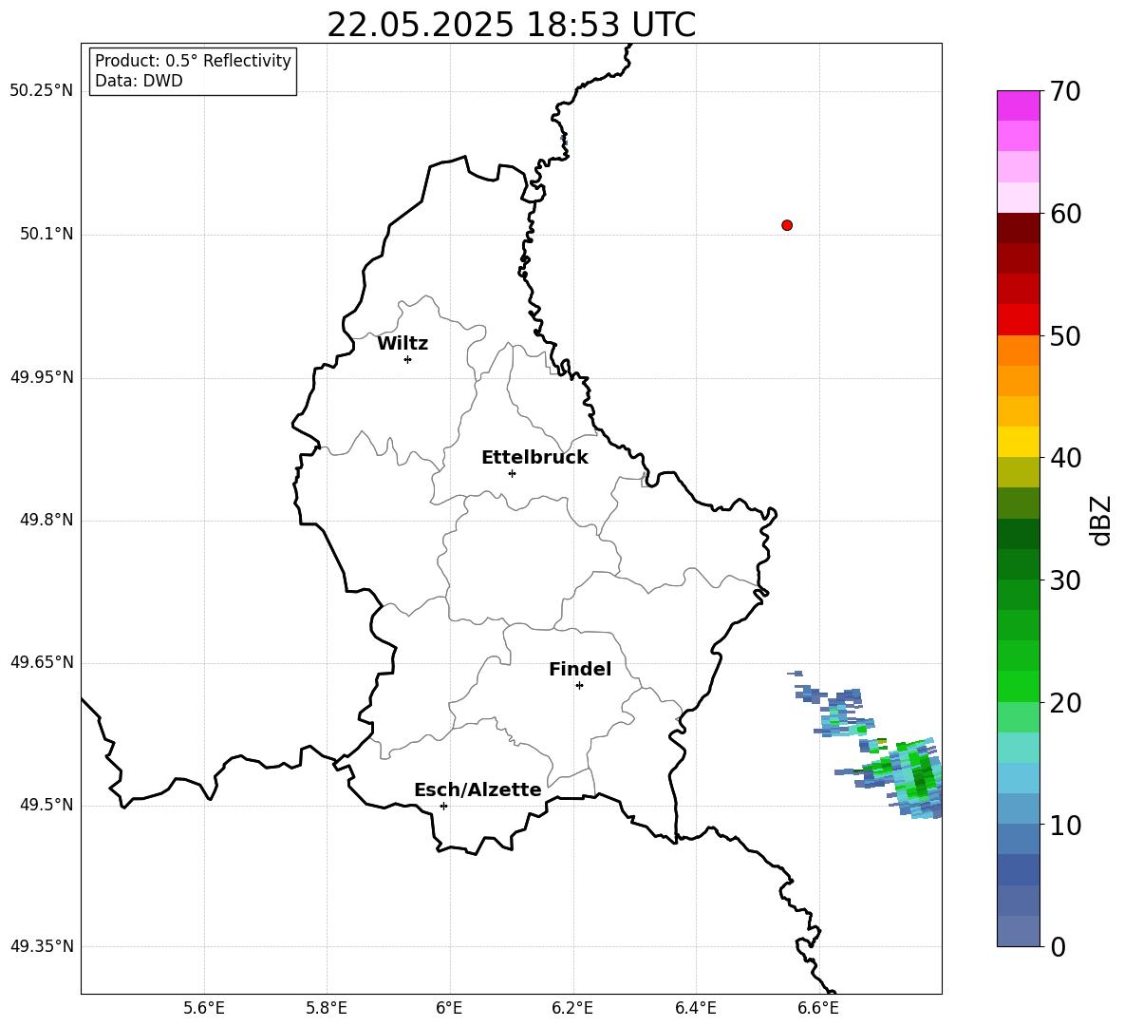Click the 49.8°N latitude label
Screen dimensions: 1124x1027
47,520
